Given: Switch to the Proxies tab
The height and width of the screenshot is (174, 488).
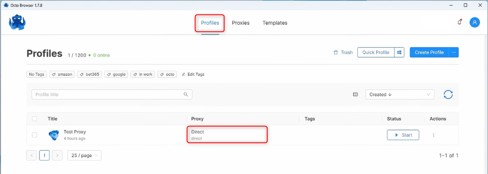Looking at the screenshot, I should click(241, 23).
